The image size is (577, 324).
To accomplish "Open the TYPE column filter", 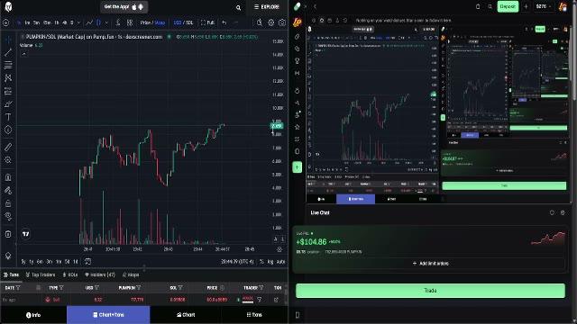I will pos(61,288).
